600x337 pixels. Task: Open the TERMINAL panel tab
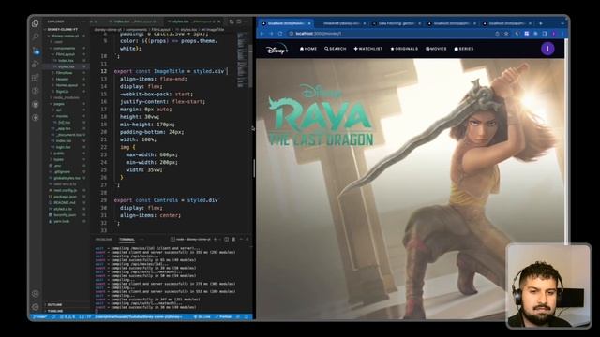click(x=127, y=240)
